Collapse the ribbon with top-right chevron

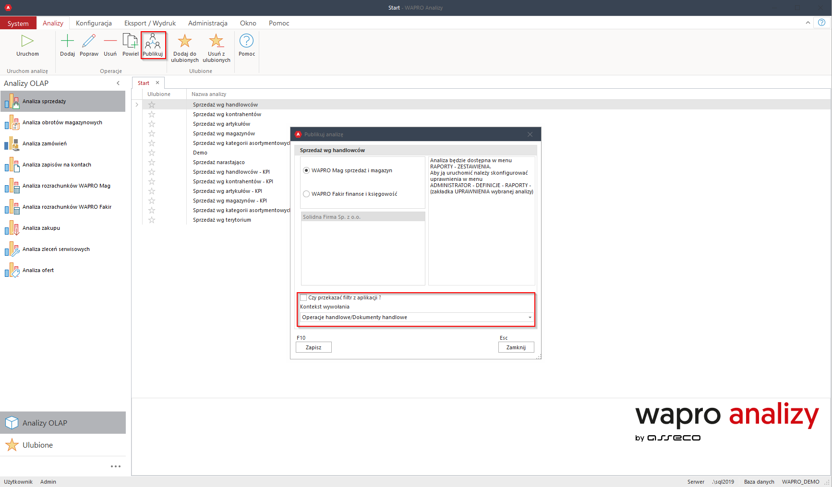click(x=808, y=23)
